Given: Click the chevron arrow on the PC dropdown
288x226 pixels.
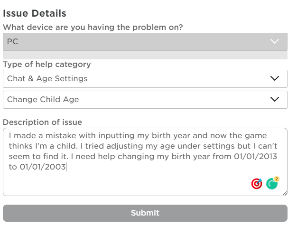Looking at the screenshot, I should 275,41.
